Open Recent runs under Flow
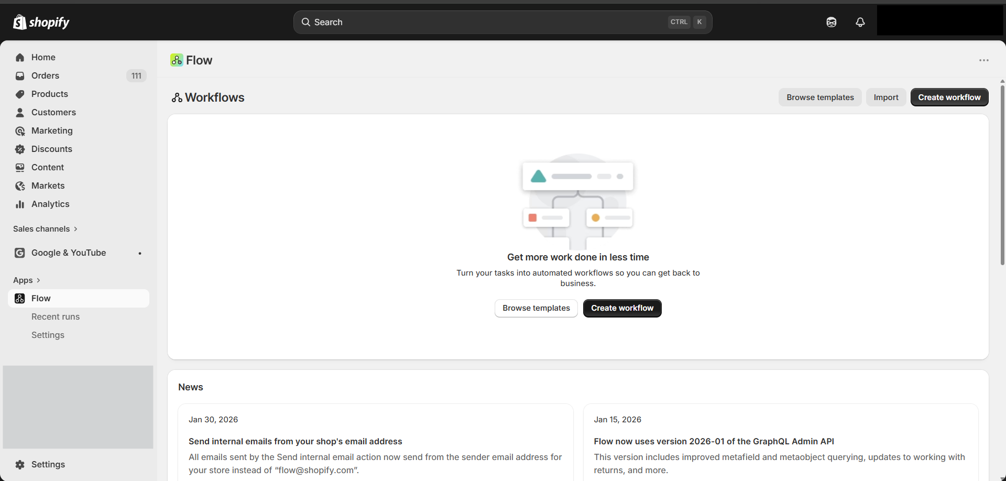The height and width of the screenshot is (481, 1006). pos(79,317)
